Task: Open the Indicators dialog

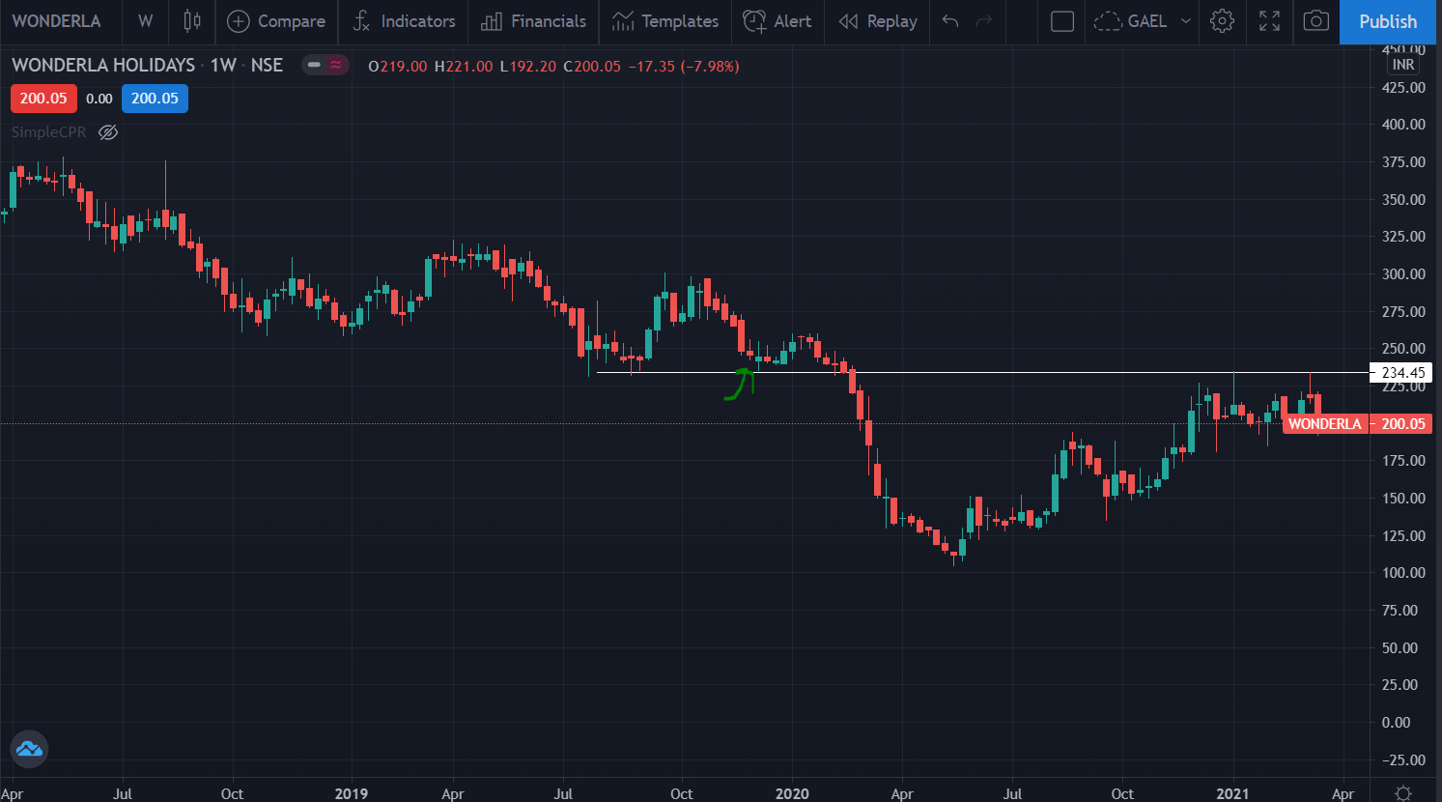Action: tap(404, 21)
